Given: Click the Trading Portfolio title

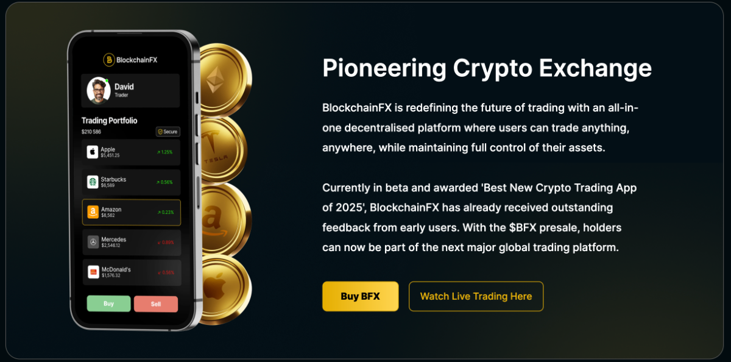Looking at the screenshot, I should coord(110,121).
